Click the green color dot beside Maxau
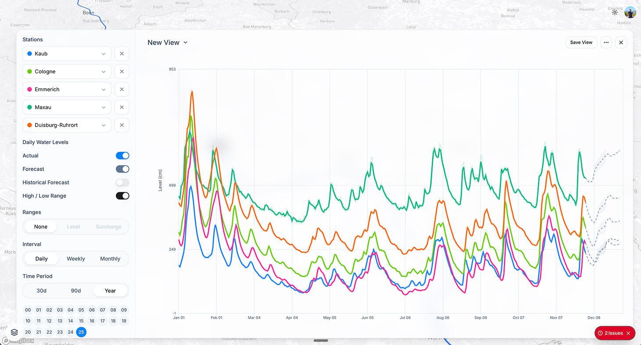641x345 pixels. tap(29, 107)
